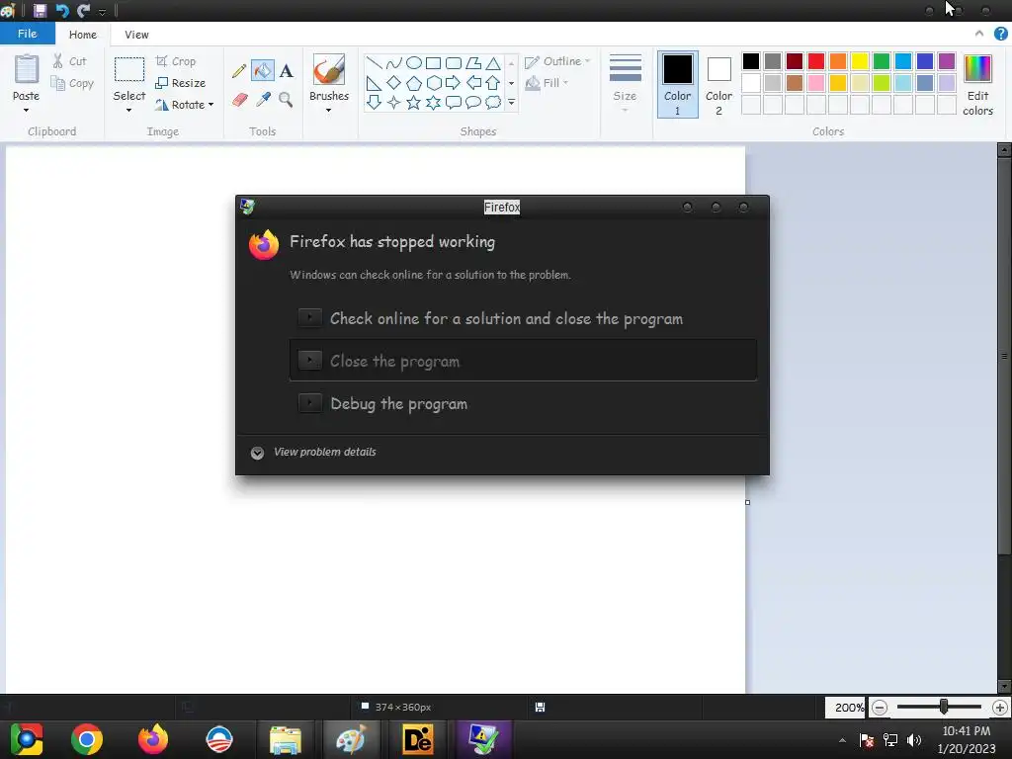Click Debug the program option

click(x=523, y=403)
